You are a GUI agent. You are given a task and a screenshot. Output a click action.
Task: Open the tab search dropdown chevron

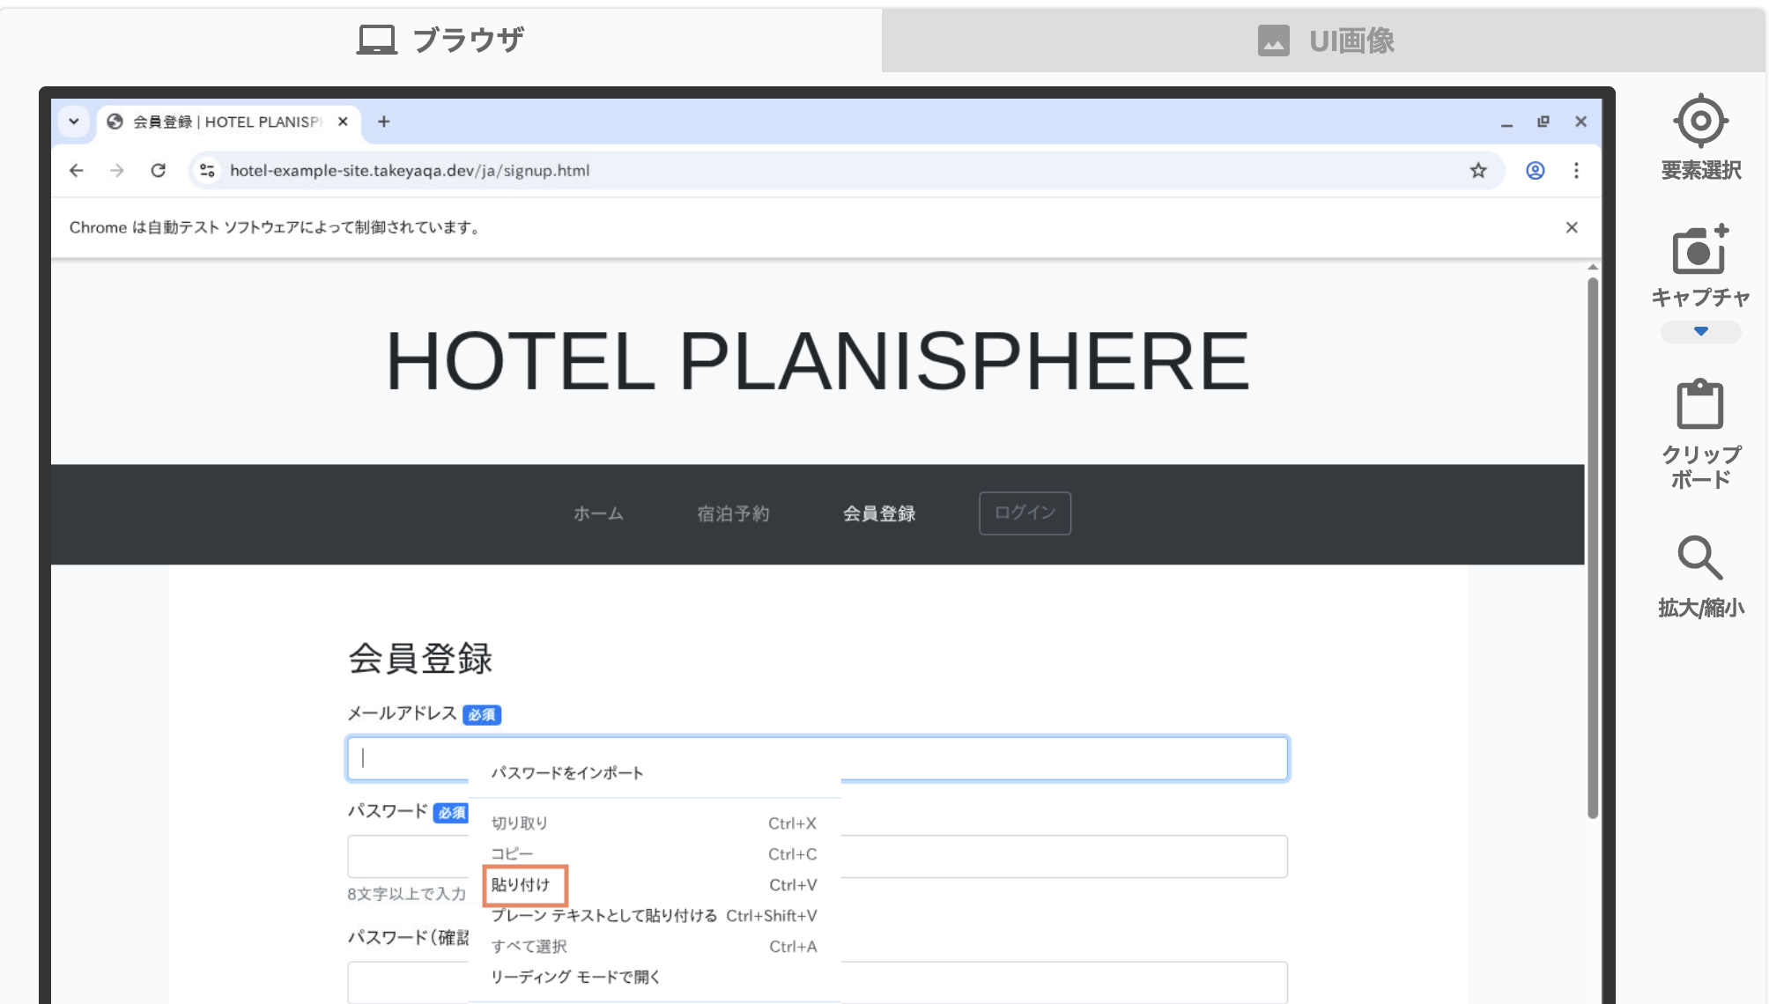click(74, 122)
